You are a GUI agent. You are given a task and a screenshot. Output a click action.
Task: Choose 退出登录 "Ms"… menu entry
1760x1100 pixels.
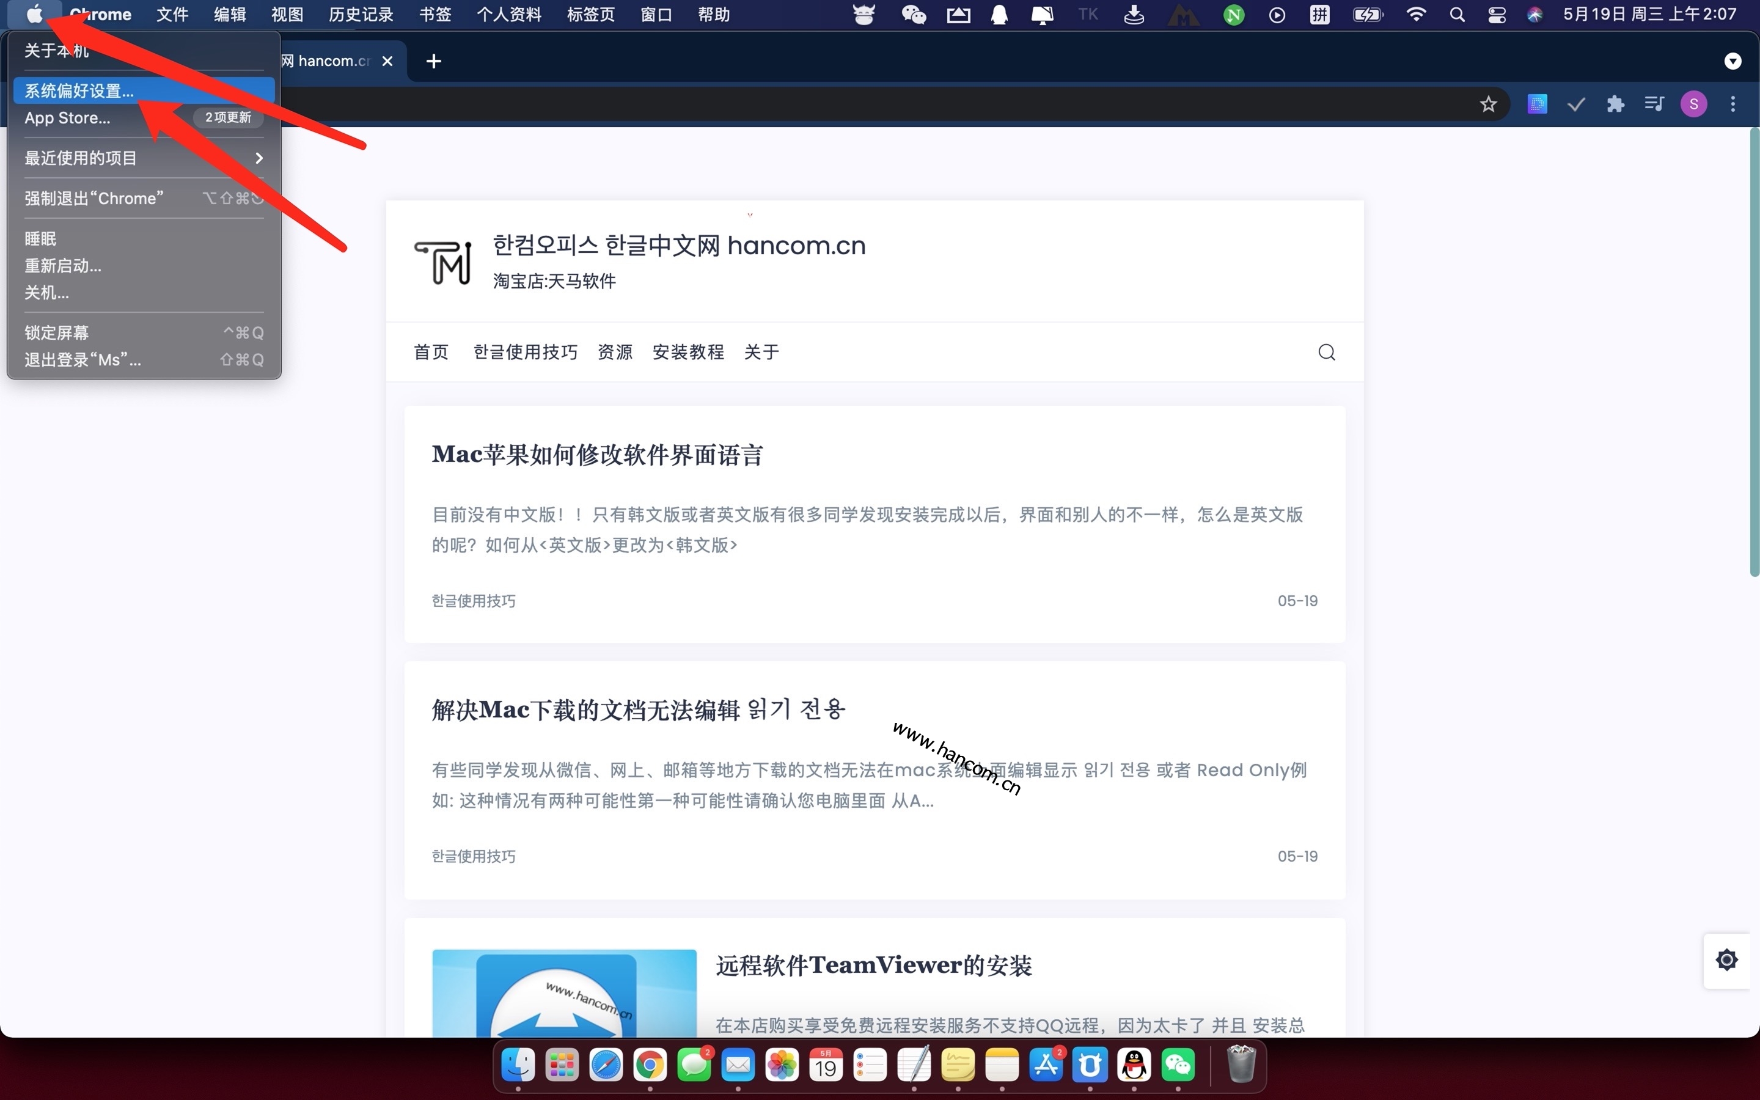point(144,359)
